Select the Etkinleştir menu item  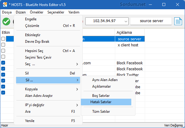pyautogui.click(x=48, y=35)
